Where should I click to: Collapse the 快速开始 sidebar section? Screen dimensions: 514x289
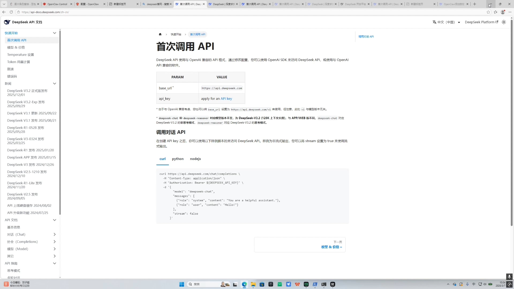click(54, 33)
